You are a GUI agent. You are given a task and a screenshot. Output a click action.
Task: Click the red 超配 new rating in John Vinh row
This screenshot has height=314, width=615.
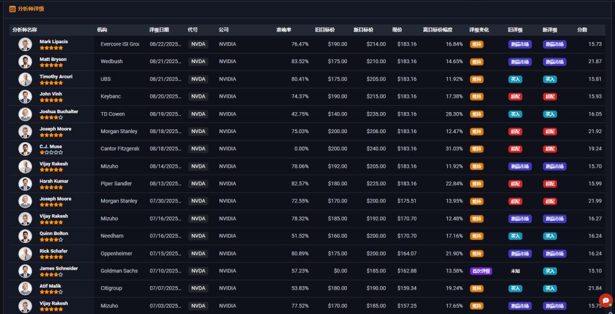(550, 97)
